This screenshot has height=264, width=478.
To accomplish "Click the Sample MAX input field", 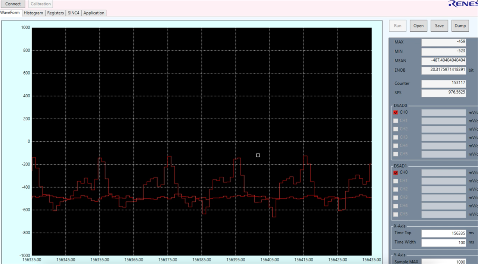I will click(x=444, y=261).
